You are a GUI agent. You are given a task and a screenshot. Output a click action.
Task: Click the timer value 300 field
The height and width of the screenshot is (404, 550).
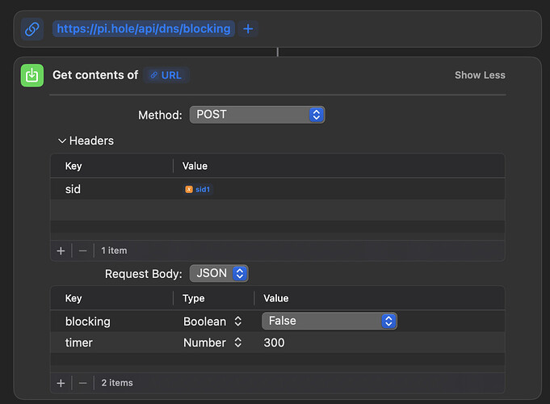275,343
